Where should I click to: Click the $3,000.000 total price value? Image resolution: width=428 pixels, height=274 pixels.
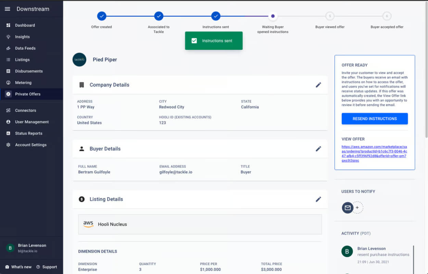click(x=271, y=270)
